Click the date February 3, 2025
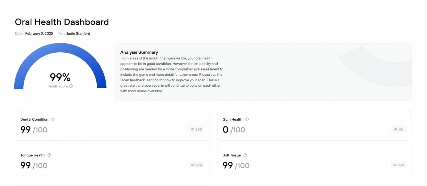The width and height of the screenshot is (427, 186). pyautogui.click(x=39, y=33)
